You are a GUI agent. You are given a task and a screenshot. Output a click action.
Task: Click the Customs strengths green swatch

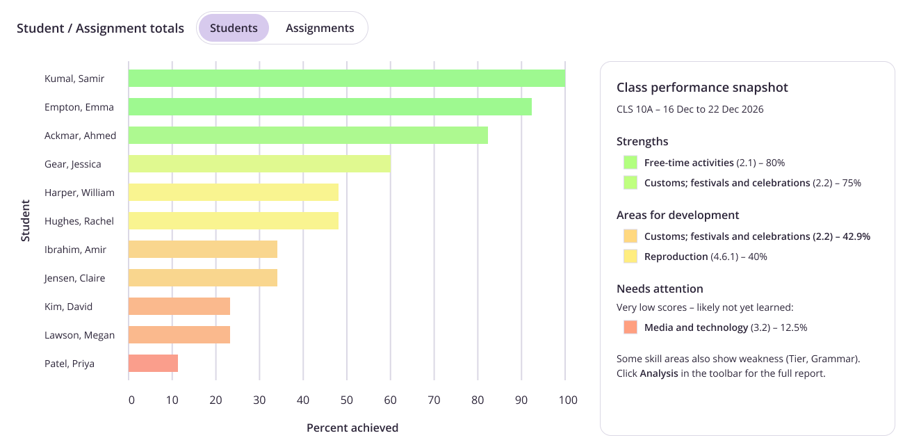pos(630,183)
